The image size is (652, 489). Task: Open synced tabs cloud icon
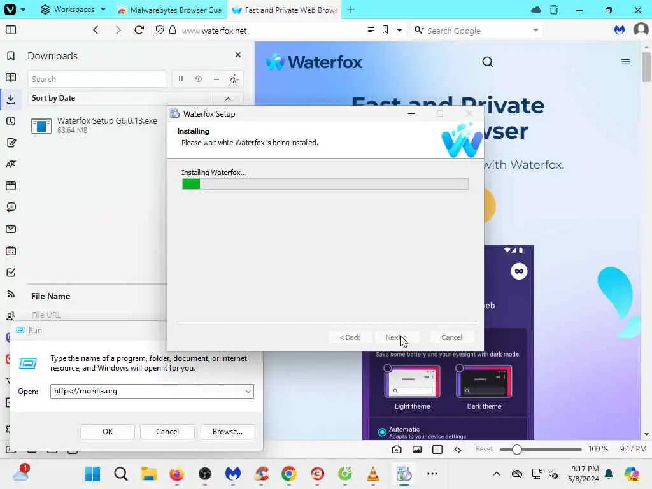[x=536, y=10]
